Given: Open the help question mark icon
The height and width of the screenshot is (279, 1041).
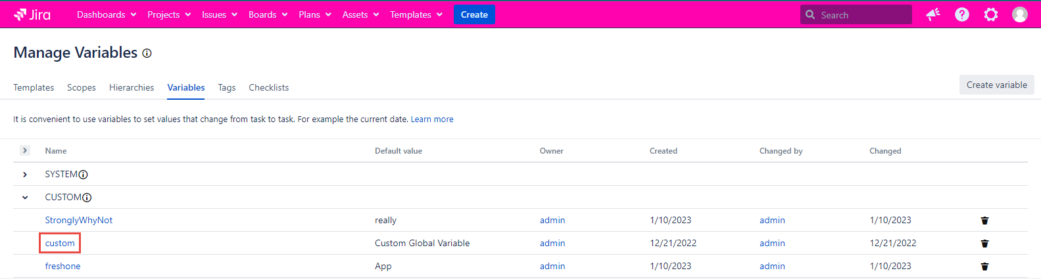Looking at the screenshot, I should (x=961, y=14).
